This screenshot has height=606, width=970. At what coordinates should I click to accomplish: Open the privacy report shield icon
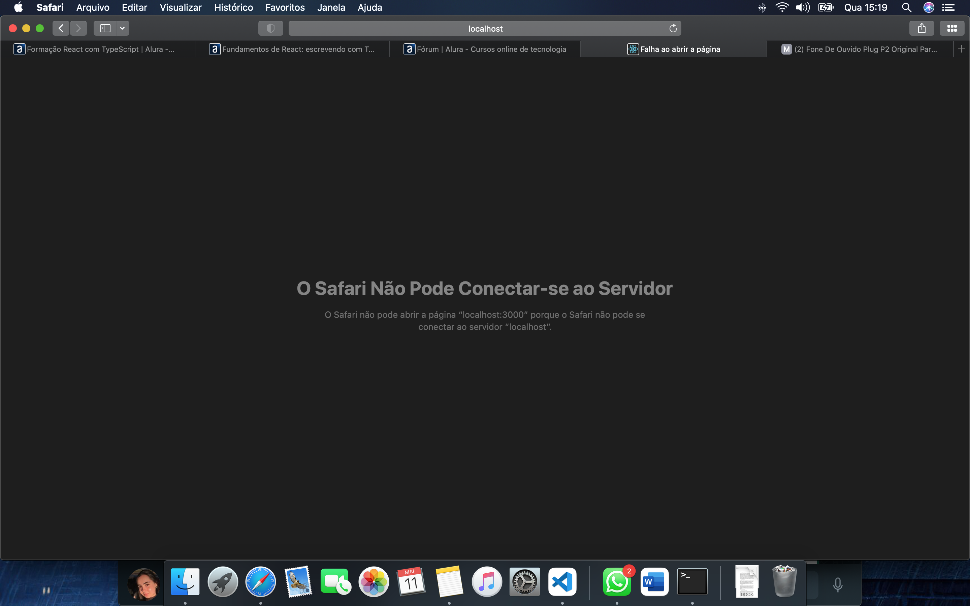(270, 28)
